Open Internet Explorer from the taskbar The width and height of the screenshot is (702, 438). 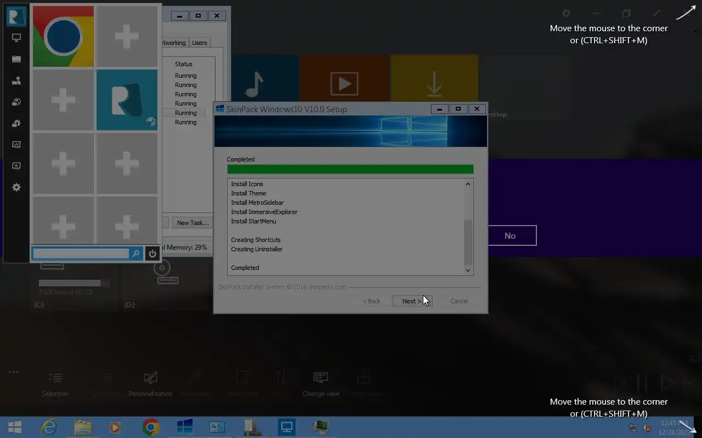pyautogui.click(x=49, y=427)
